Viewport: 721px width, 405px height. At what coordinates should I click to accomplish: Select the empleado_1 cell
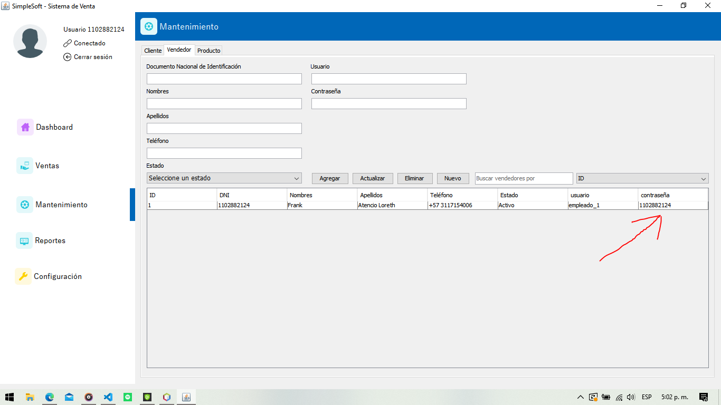coord(603,205)
